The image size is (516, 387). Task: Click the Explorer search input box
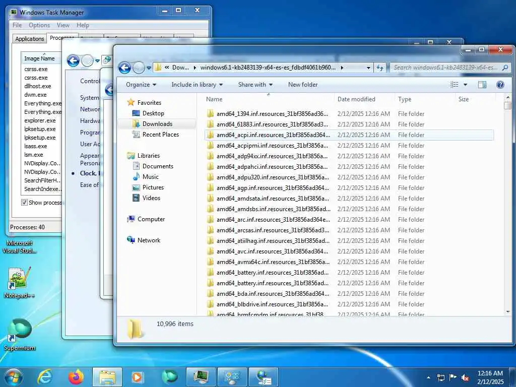click(445, 68)
